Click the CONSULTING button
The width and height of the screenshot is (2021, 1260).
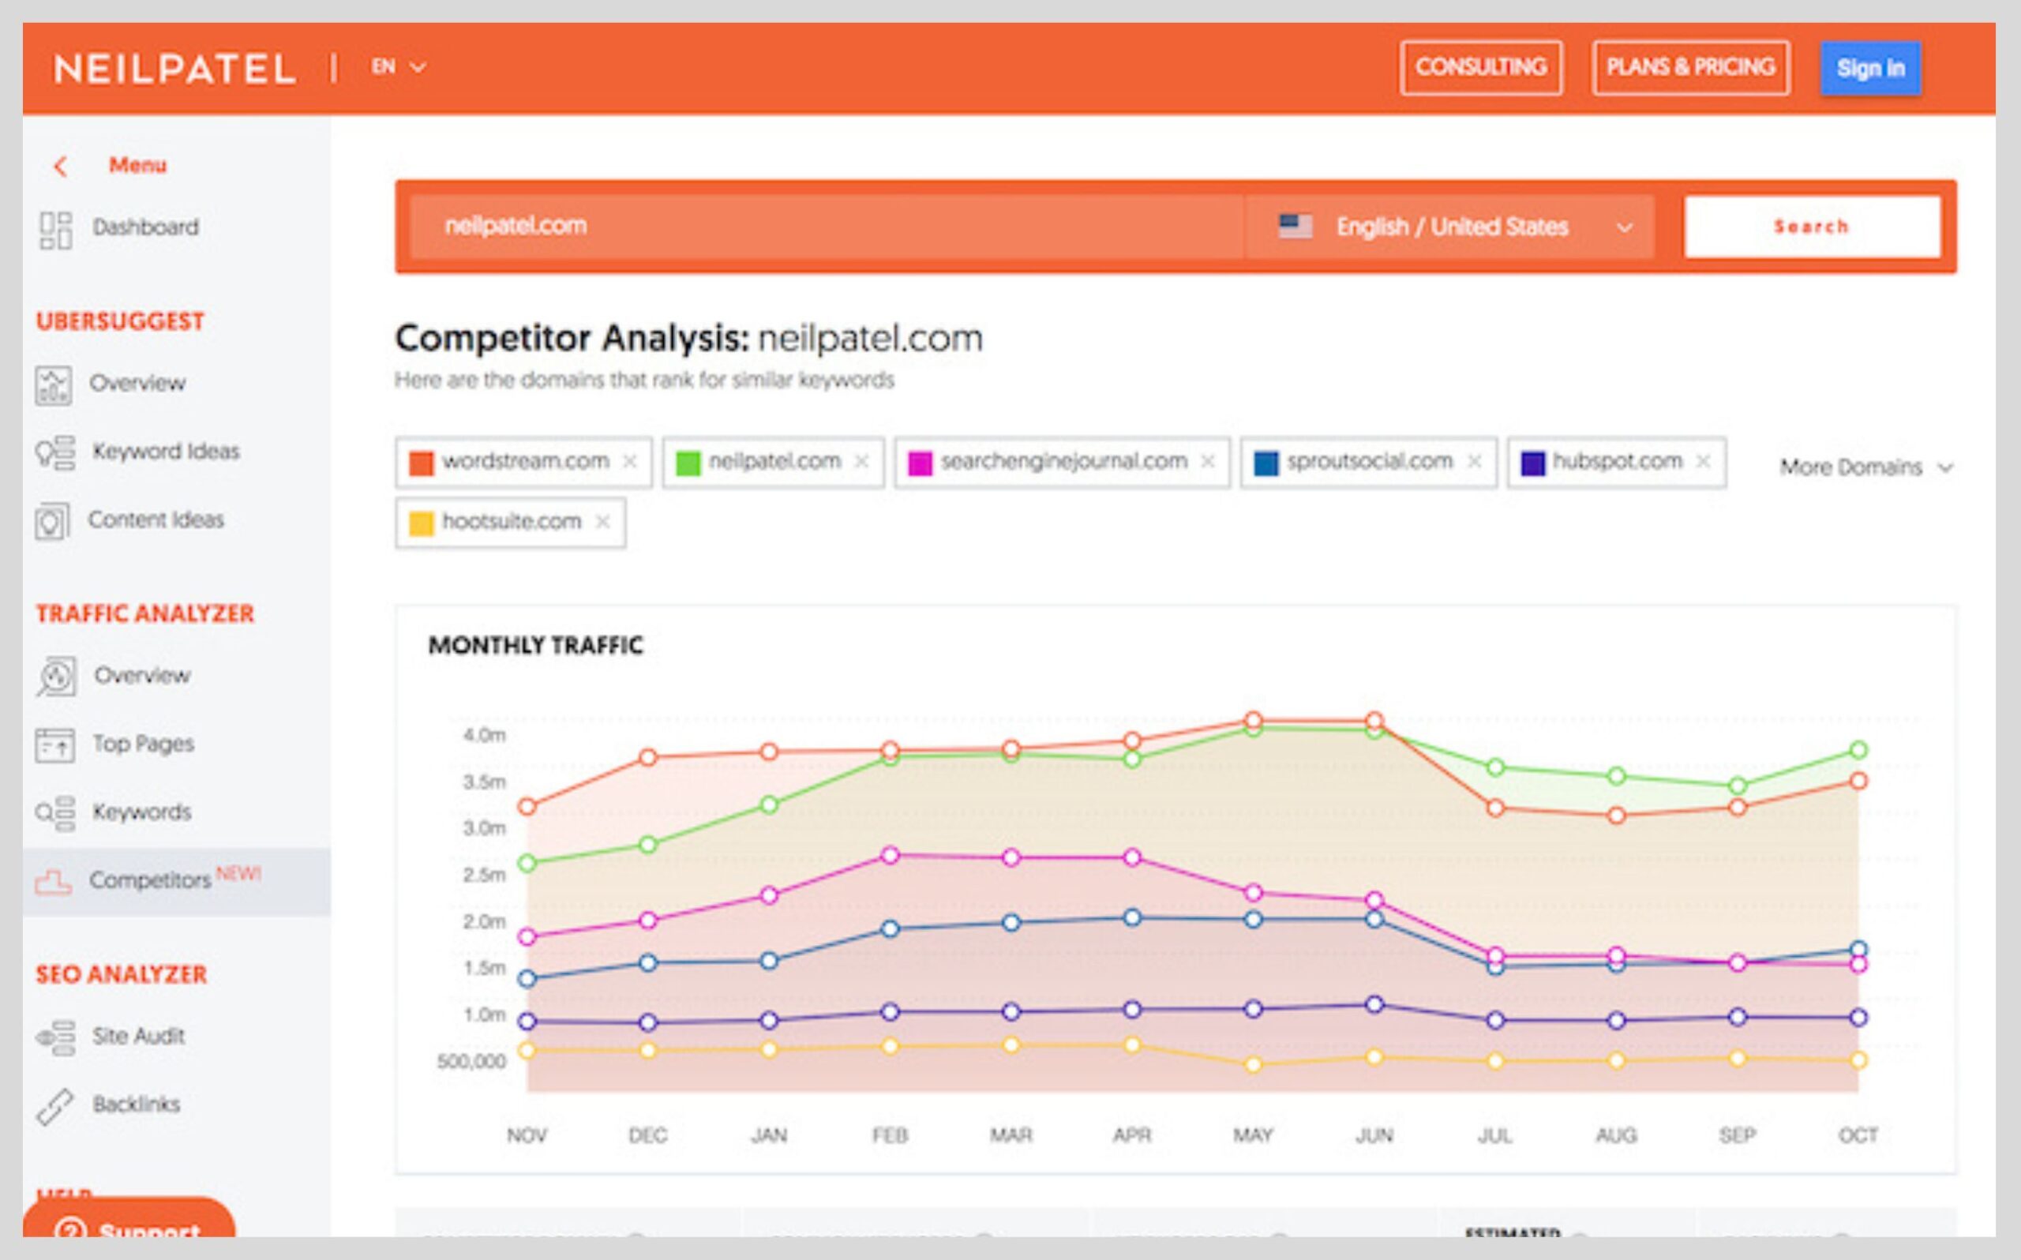(1480, 68)
